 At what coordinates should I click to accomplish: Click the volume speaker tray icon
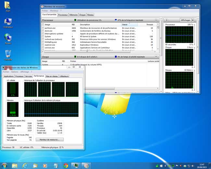[x=193, y=166]
